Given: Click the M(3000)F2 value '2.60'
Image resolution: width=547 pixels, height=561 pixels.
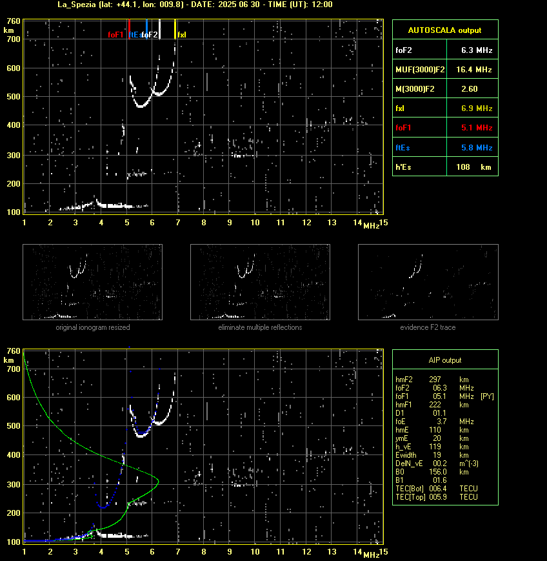Looking at the screenshot, I should 470,88.
